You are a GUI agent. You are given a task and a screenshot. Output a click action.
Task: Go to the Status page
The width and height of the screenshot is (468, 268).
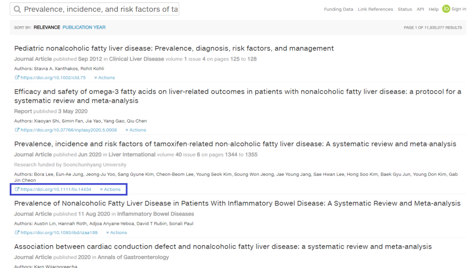[405, 10]
